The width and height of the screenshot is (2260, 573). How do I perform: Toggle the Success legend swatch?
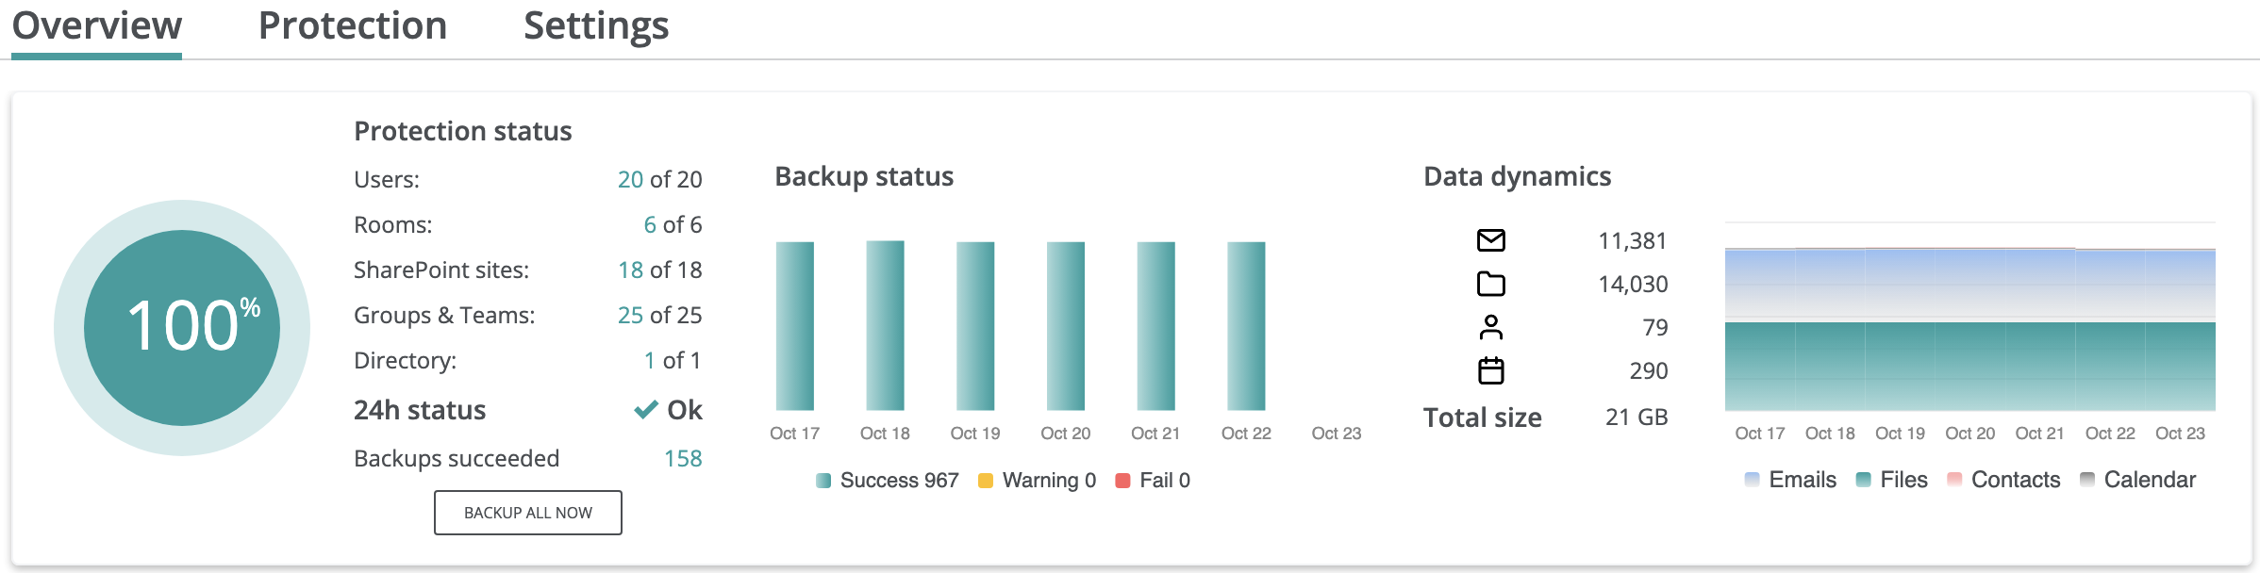pos(823,481)
